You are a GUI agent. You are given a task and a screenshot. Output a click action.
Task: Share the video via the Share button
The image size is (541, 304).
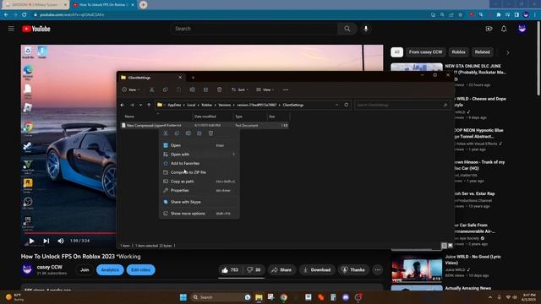[x=281, y=270]
